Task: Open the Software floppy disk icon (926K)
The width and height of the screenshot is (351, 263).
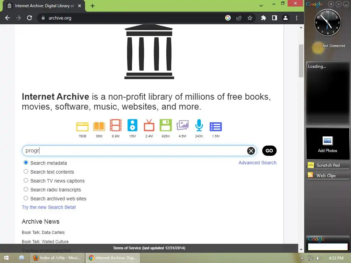Action: (x=166, y=125)
